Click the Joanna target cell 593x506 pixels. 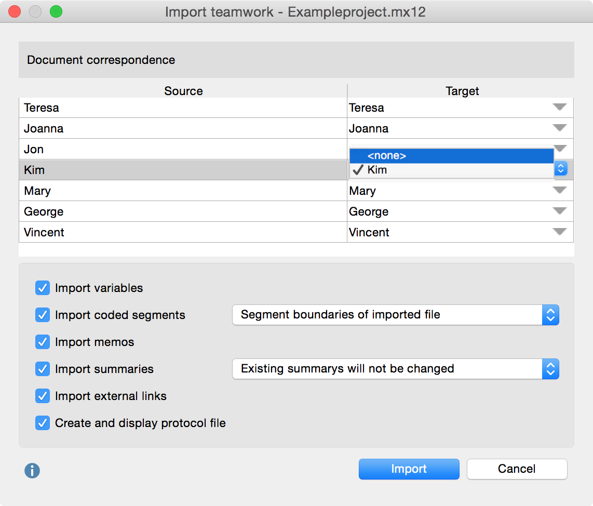[x=460, y=128]
